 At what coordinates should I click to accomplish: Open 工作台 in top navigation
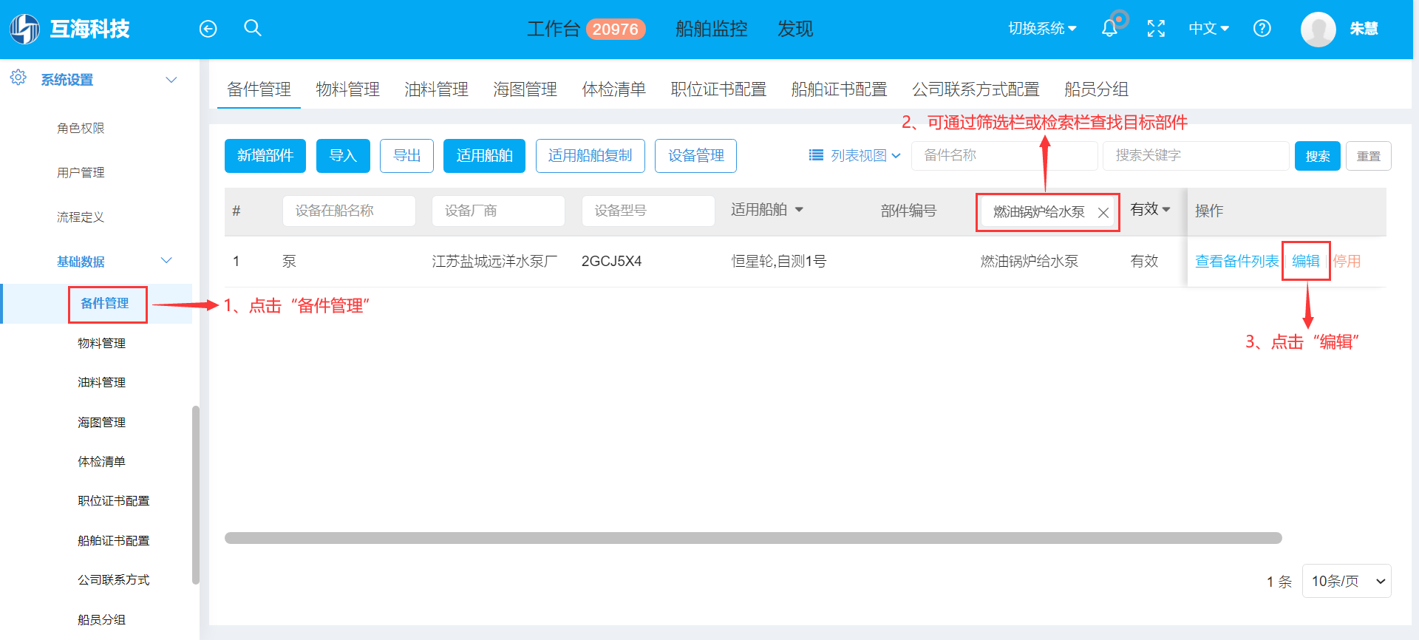point(554,29)
